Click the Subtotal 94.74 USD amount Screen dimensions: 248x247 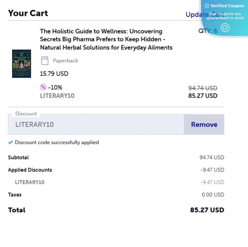tap(211, 157)
